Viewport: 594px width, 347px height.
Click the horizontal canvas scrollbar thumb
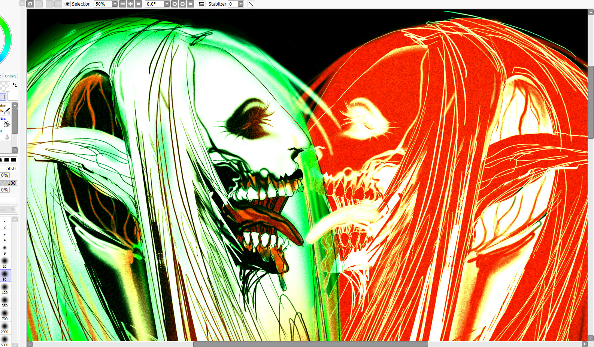click(x=310, y=344)
